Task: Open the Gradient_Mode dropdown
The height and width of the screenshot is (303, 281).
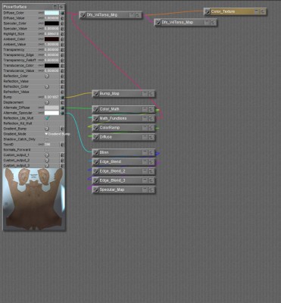Action: pos(57,134)
